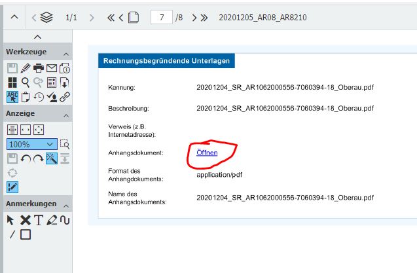The height and width of the screenshot is (273, 417).
Task: Click the chain link icon
Action: [x=65, y=97]
